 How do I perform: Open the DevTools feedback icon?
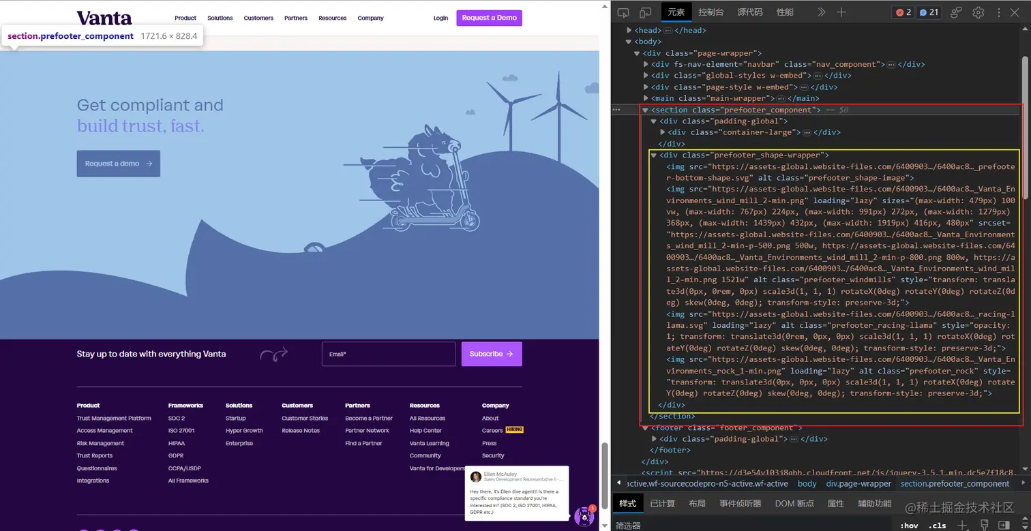(x=956, y=12)
